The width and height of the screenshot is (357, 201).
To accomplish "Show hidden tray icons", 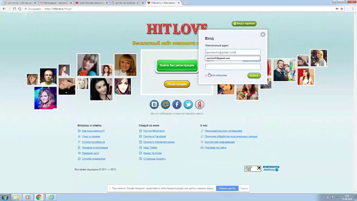I will pos(324,197).
